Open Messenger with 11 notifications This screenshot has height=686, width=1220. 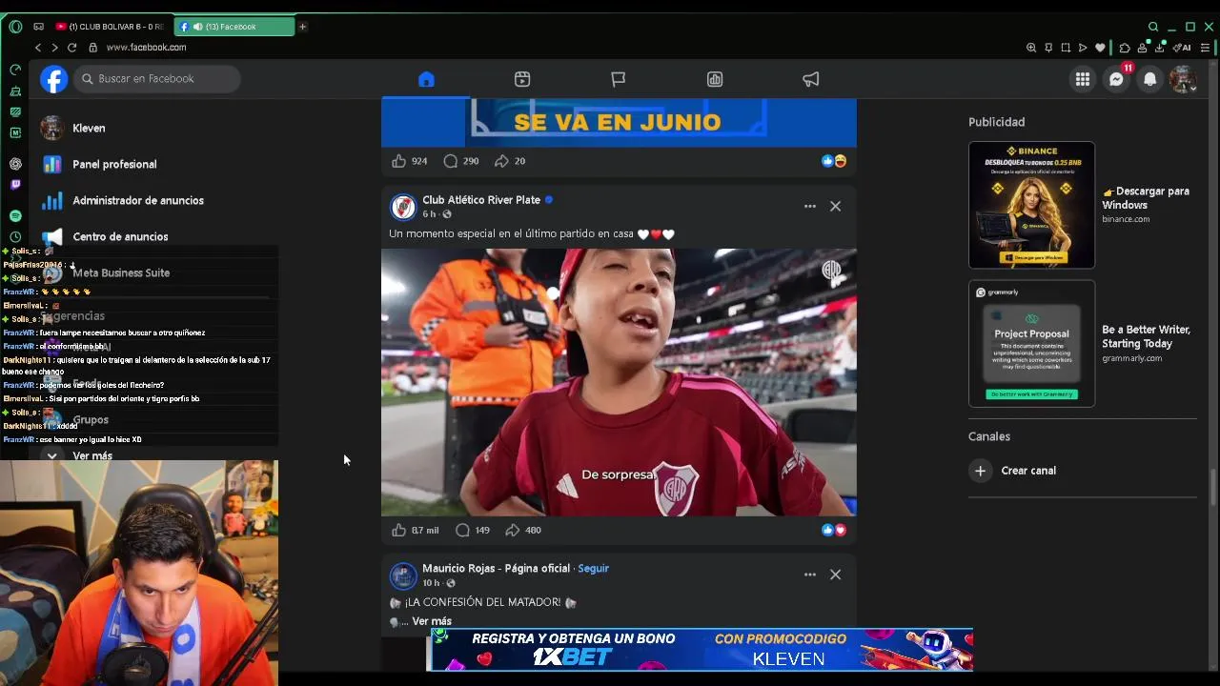(x=1116, y=79)
